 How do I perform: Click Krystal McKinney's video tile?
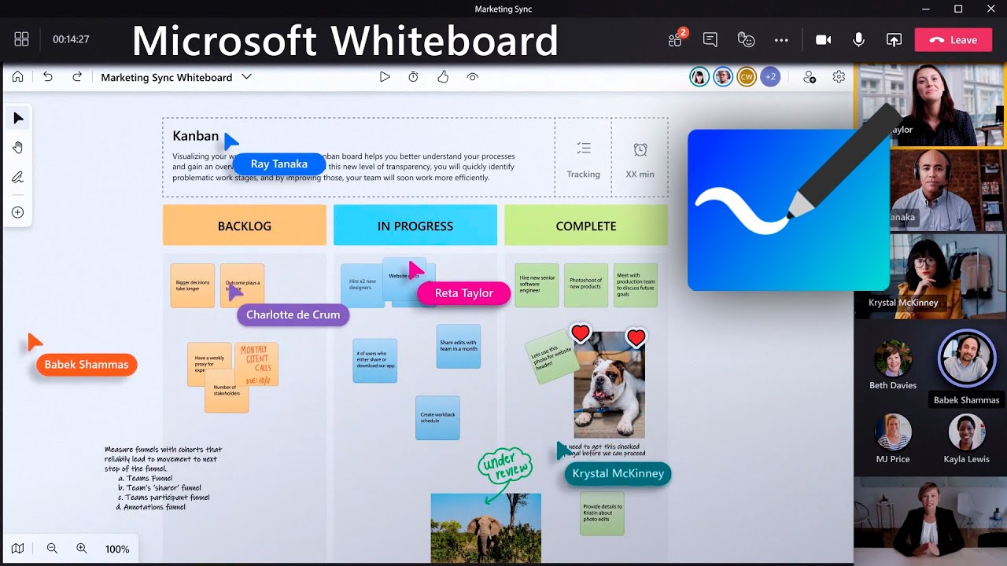tap(931, 276)
